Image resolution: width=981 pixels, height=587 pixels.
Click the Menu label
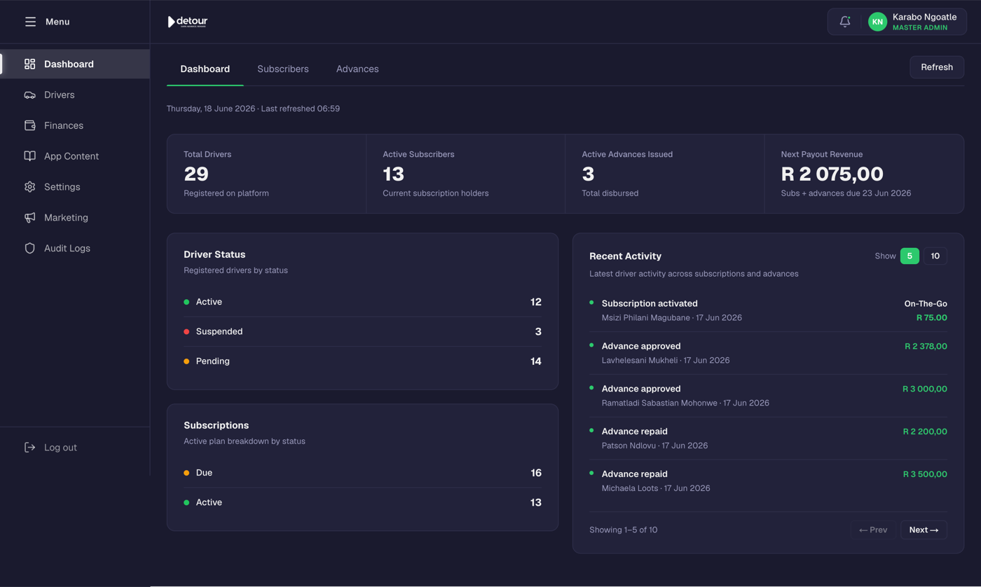pos(57,22)
